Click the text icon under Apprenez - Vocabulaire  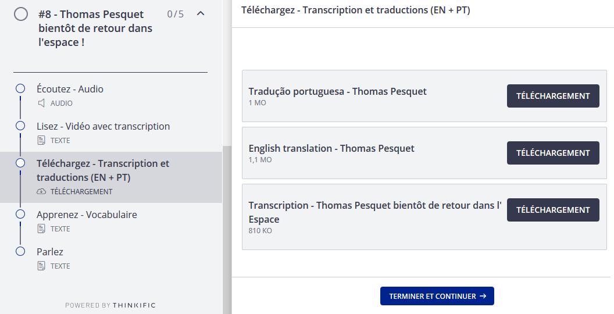[41, 229]
